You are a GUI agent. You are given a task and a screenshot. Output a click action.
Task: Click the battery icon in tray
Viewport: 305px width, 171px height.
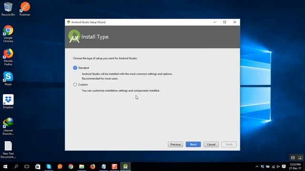(x=268, y=167)
